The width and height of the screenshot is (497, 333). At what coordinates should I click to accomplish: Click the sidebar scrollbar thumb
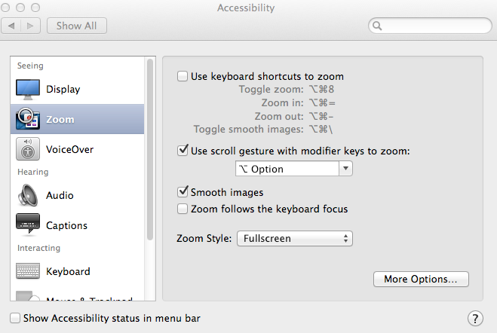click(x=150, y=149)
